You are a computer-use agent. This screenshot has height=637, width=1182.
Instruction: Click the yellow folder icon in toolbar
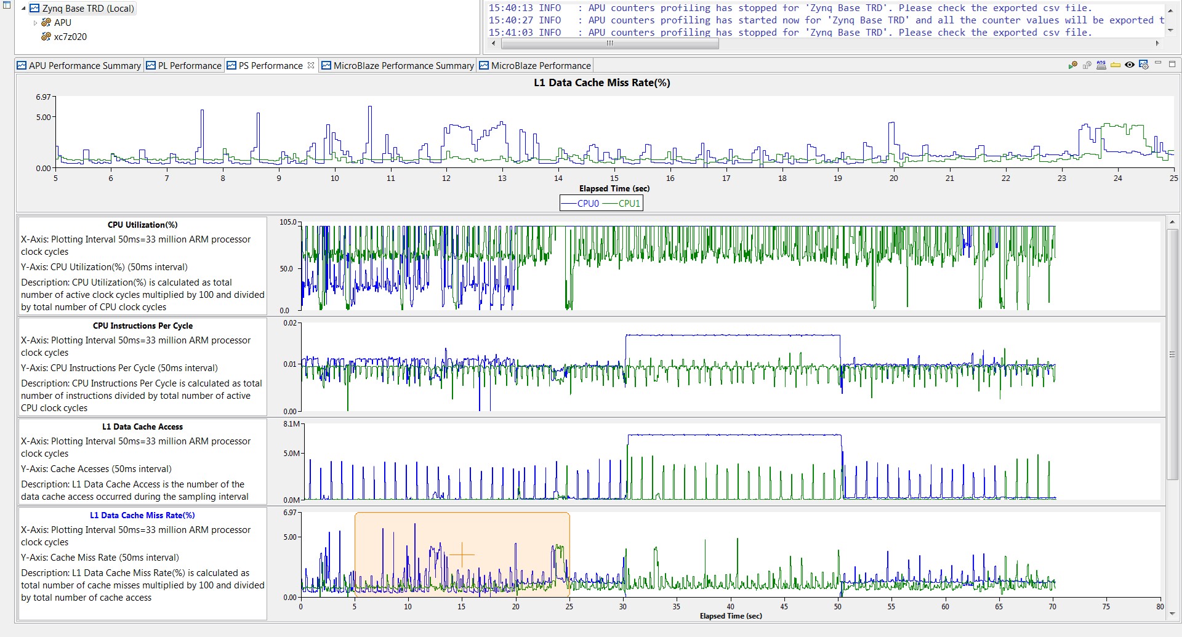pos(1116,65)
